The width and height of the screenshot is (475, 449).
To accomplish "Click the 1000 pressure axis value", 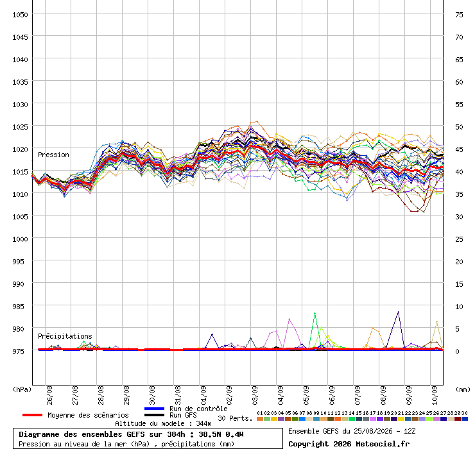I will pyautogui.click(x=20, y=239).
